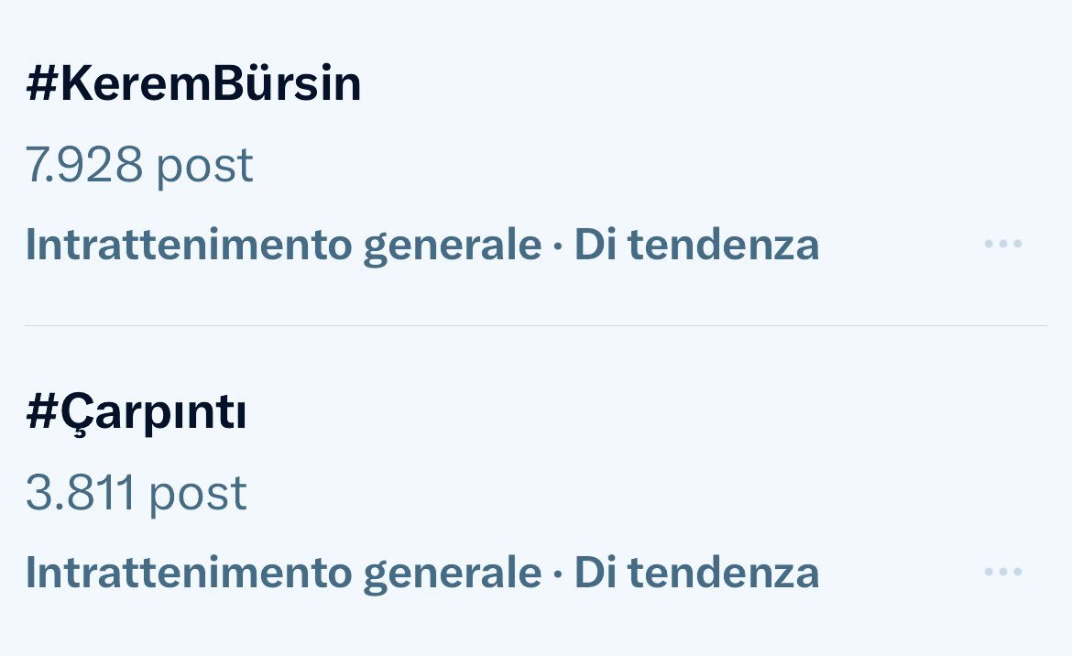Click the word "post" beside 3.811
Screen dimensions: 1072x656
pos(198,494)
